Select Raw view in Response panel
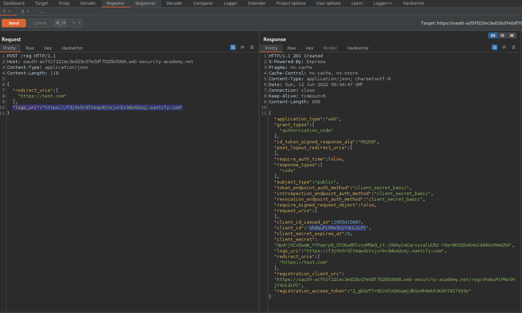The width and height of the screenshot is (522, 313). [292, 48]
